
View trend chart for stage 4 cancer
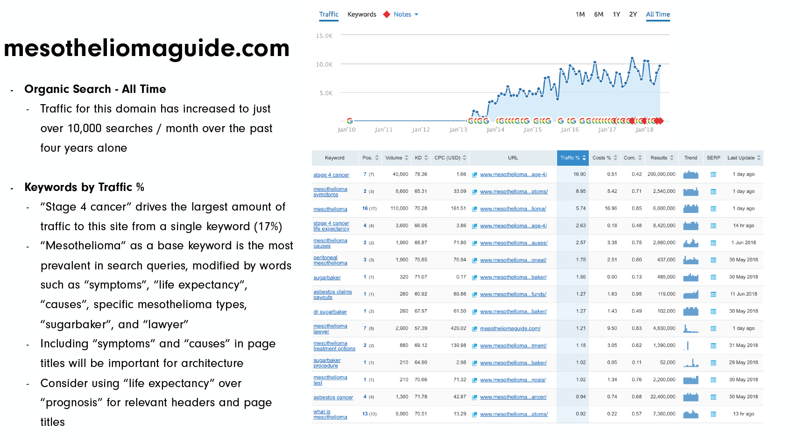point(691,175)
